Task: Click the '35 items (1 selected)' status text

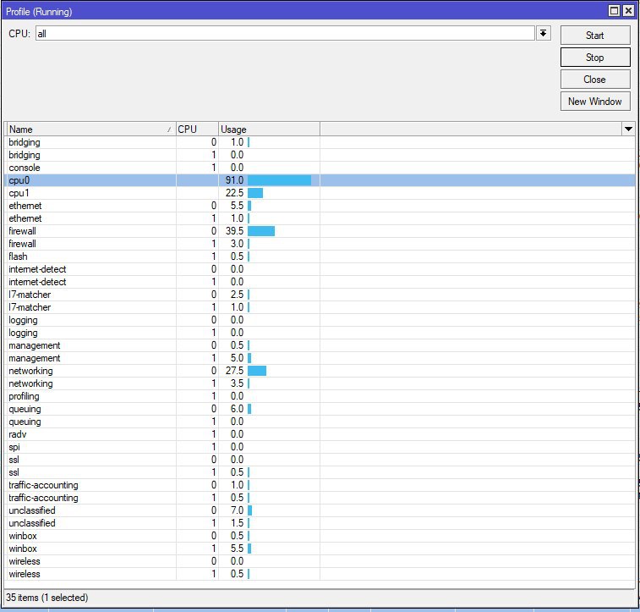Action: click(47, 598)
